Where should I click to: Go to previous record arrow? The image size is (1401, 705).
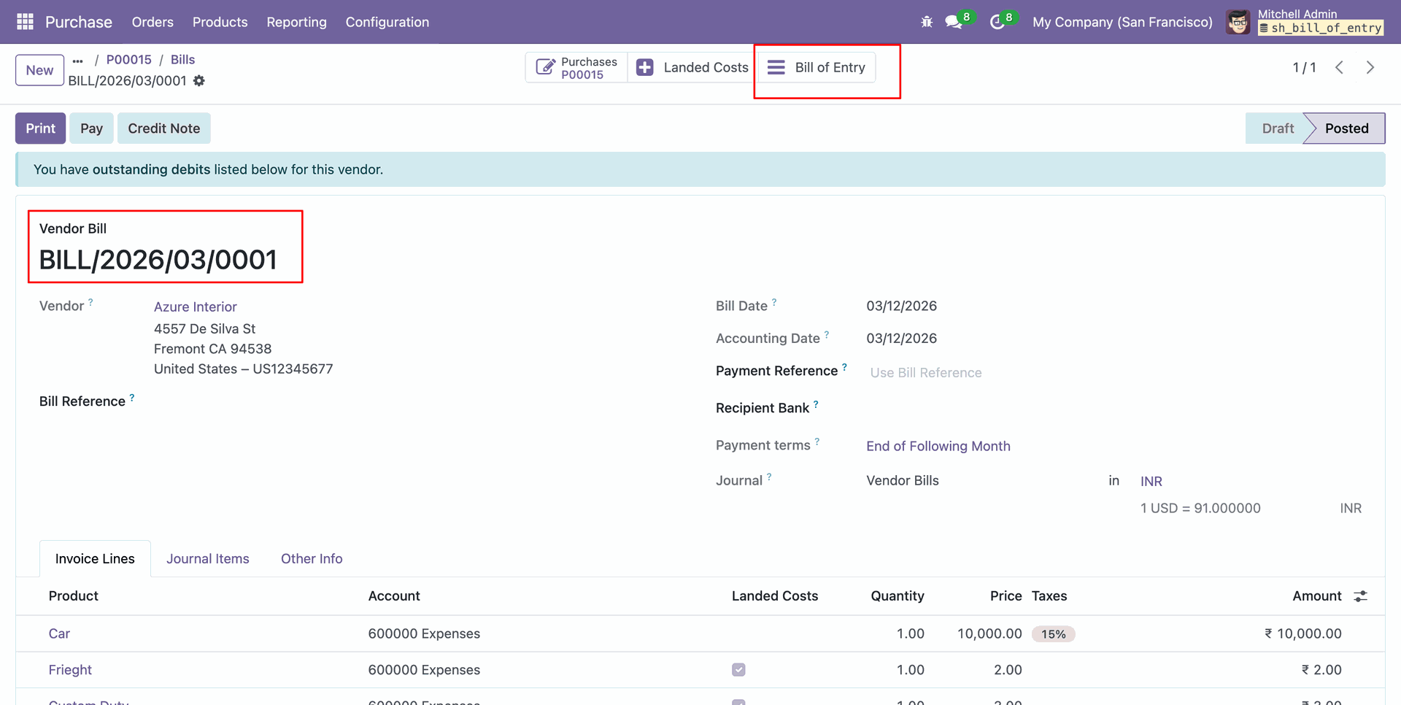(x=1339, y=67)
